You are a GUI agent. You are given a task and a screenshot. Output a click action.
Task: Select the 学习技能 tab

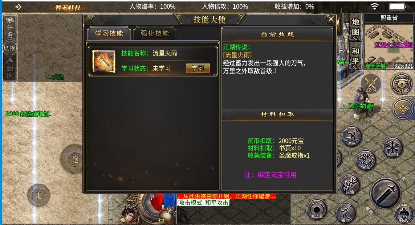tap(109, 33)
